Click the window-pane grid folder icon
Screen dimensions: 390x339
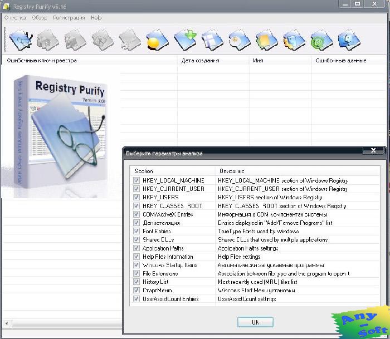pos(212,40)
